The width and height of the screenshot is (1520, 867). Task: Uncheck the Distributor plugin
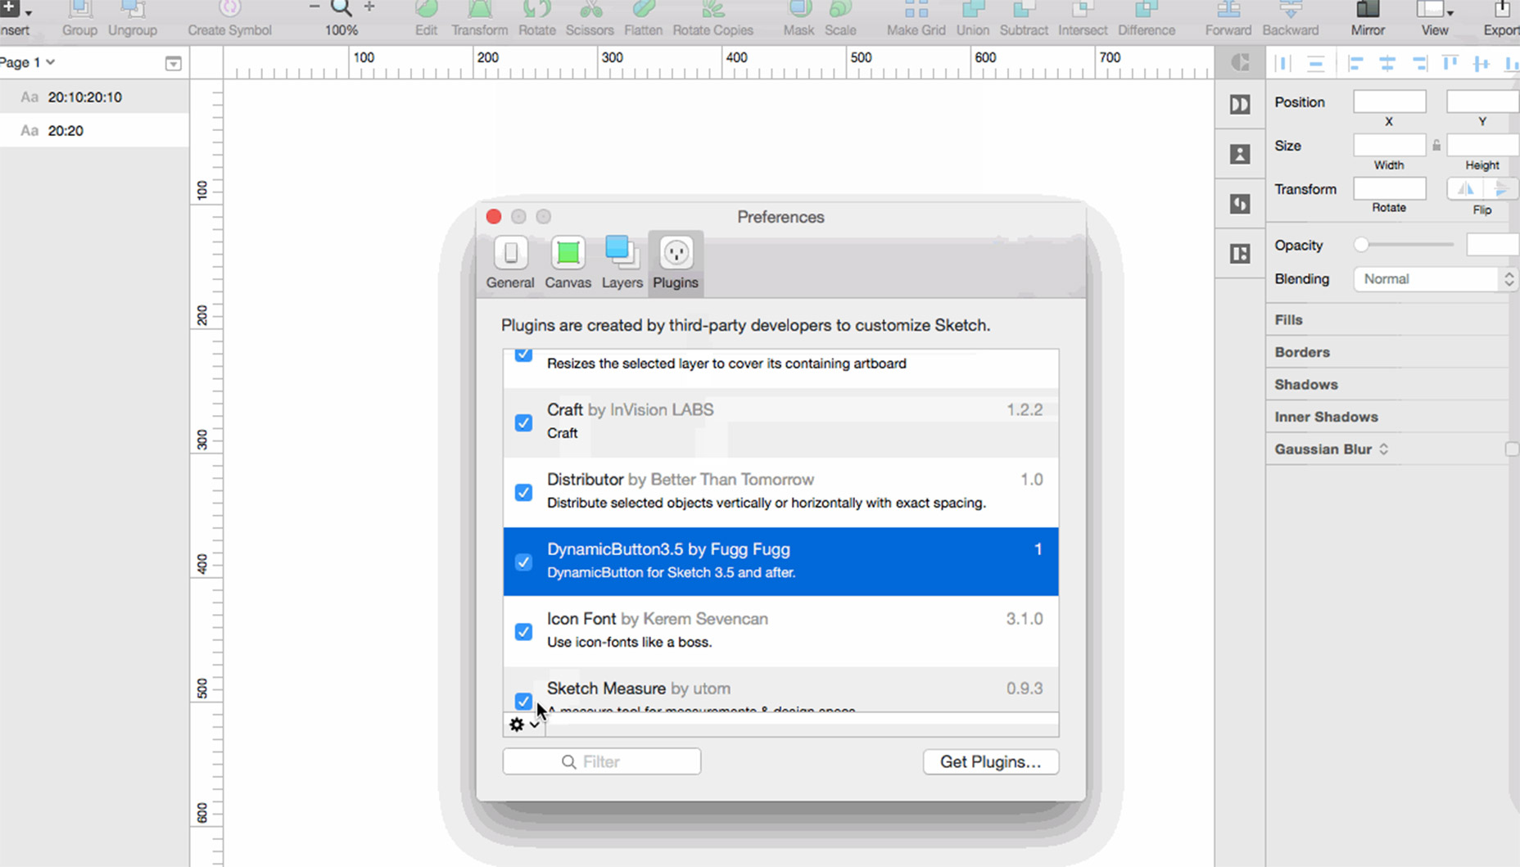tap(523, 492)
